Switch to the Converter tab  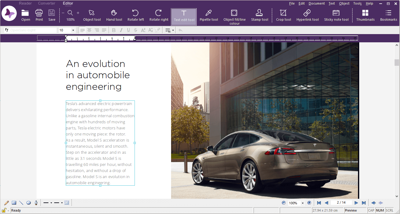[x=47, y=3]
